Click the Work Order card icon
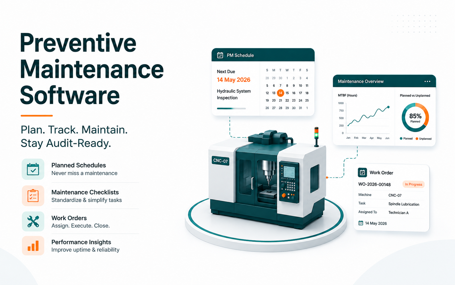This screenshot has width=455, height=285. pos(362,172)
